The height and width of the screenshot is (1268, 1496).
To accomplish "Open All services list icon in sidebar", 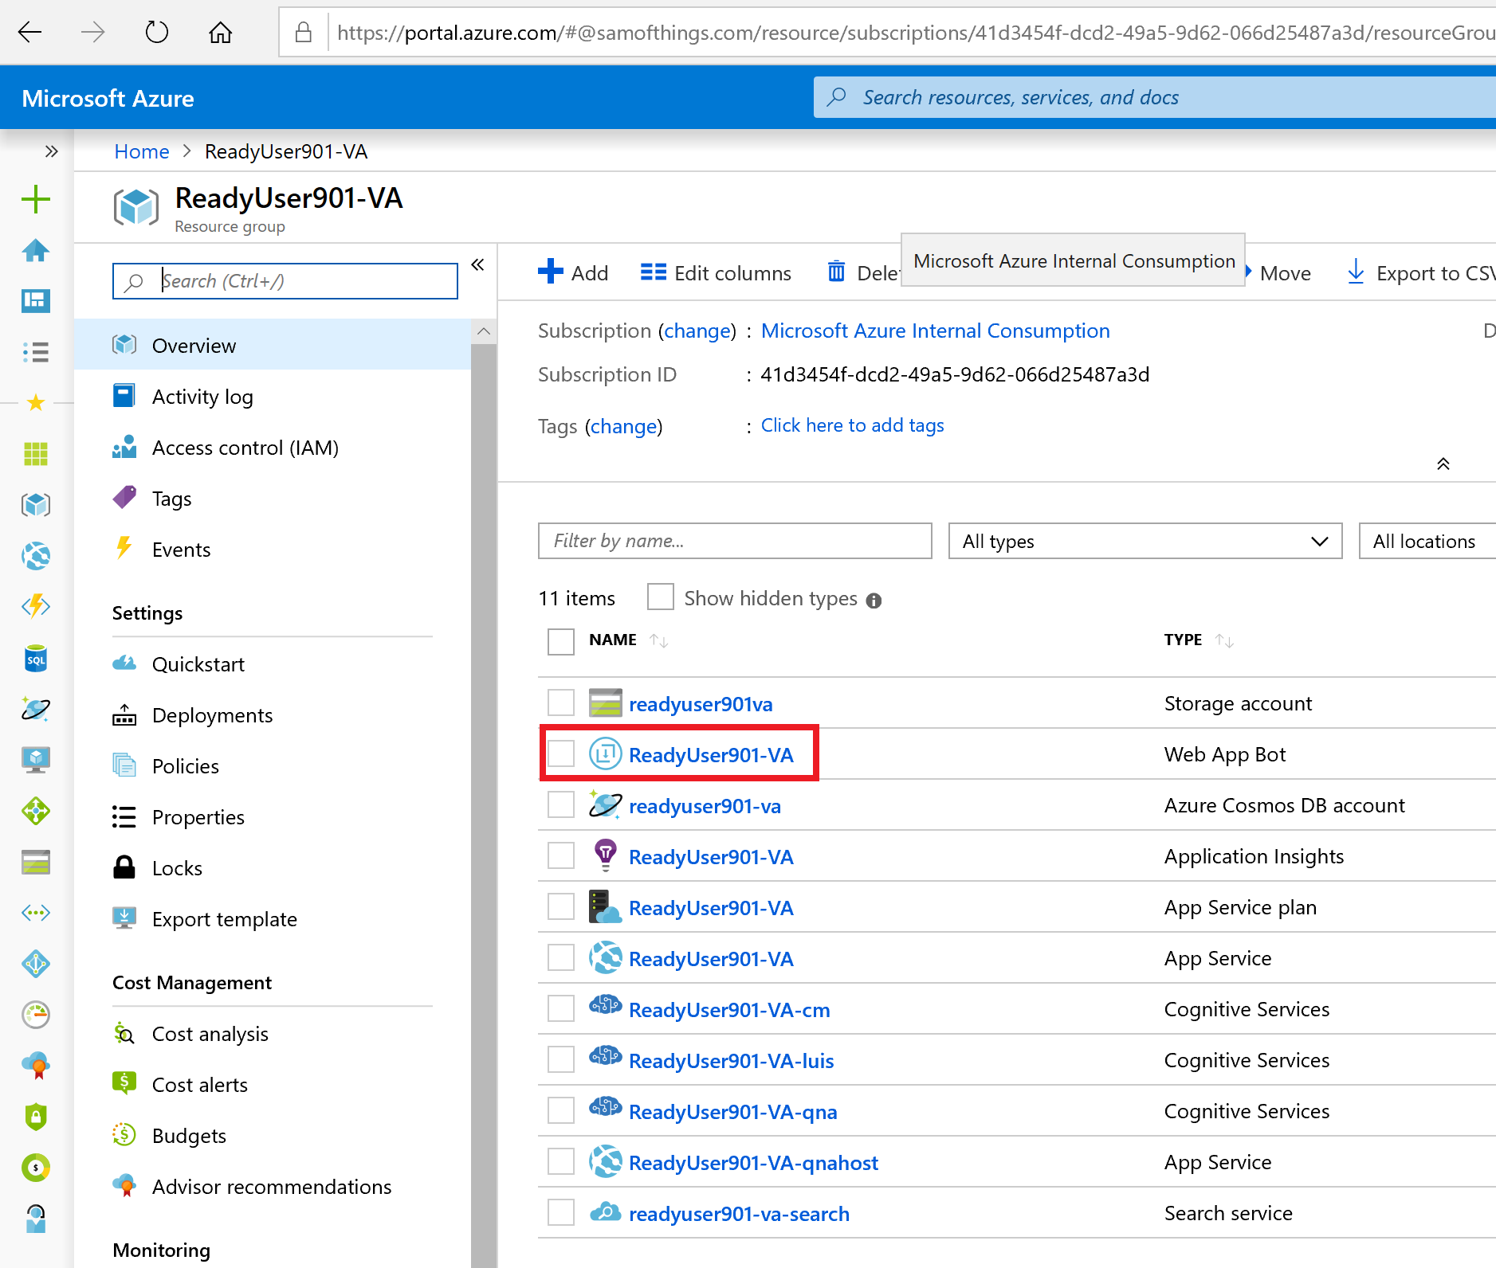I will pyautogui.click(x=36, y=352).
